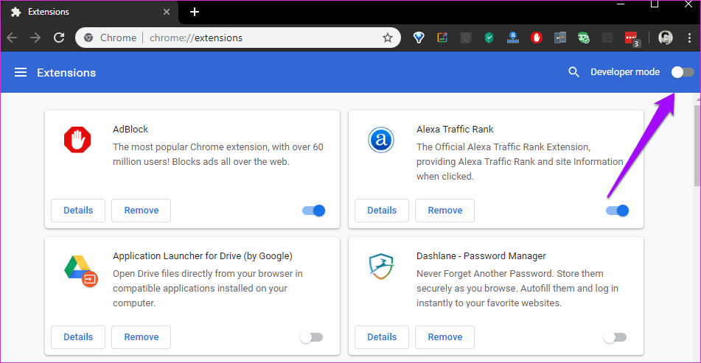The image size is (701, 363).
Task: Click the red LastPass dots icon
Action: 632,39
